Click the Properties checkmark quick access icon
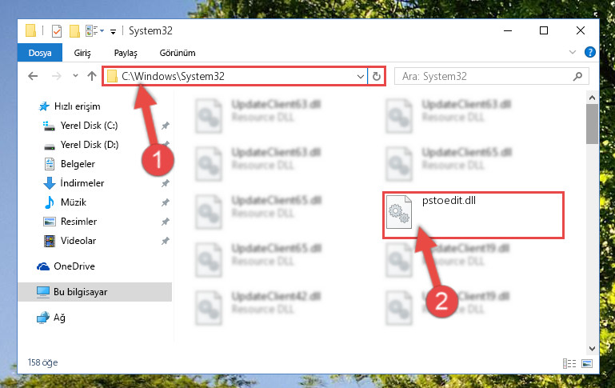Screen dimensions: 615x388 (57, 30)
